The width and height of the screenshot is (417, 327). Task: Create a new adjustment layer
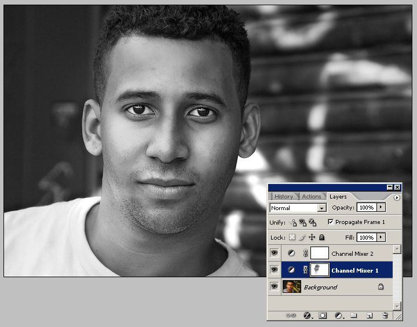(339, 315)
